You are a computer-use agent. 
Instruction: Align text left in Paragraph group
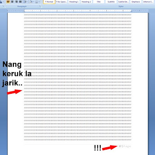pos(8,2)
